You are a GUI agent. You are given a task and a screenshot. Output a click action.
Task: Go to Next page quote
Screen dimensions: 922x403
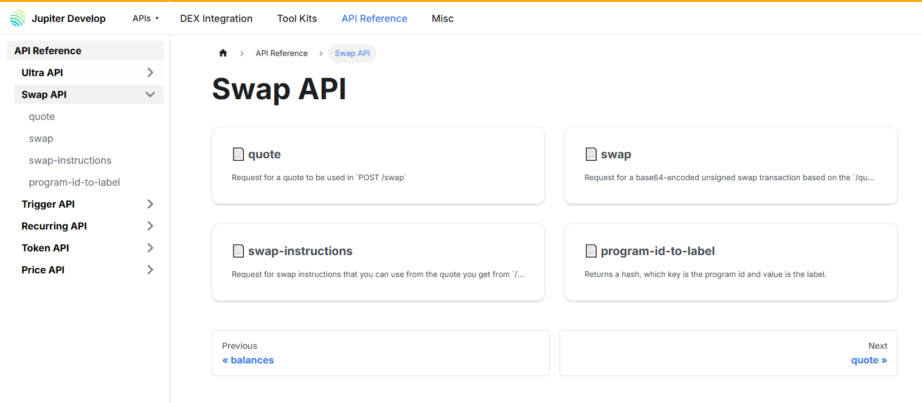coord(729,353)
